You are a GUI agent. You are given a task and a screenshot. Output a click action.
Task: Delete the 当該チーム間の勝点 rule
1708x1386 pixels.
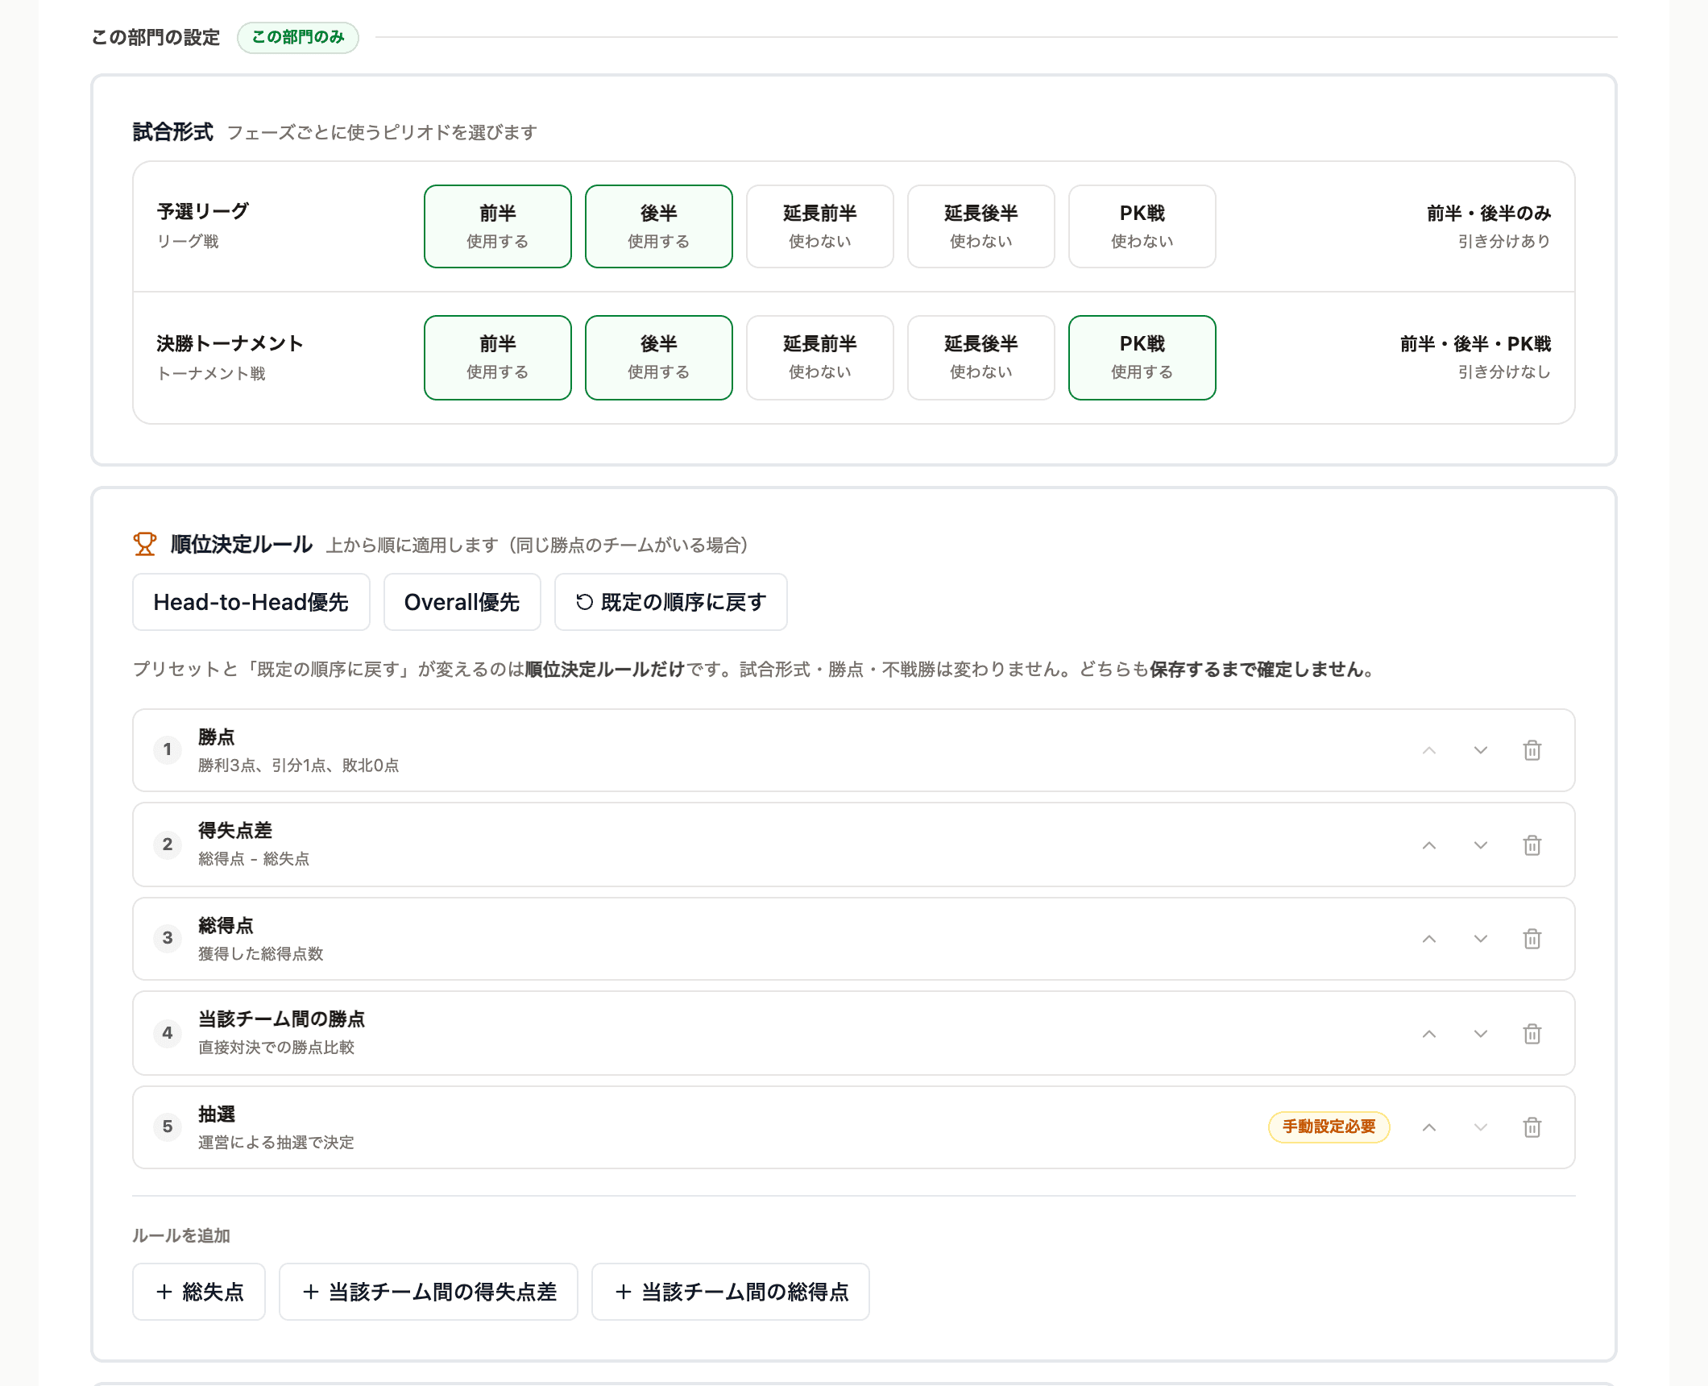(1532, 1034)
